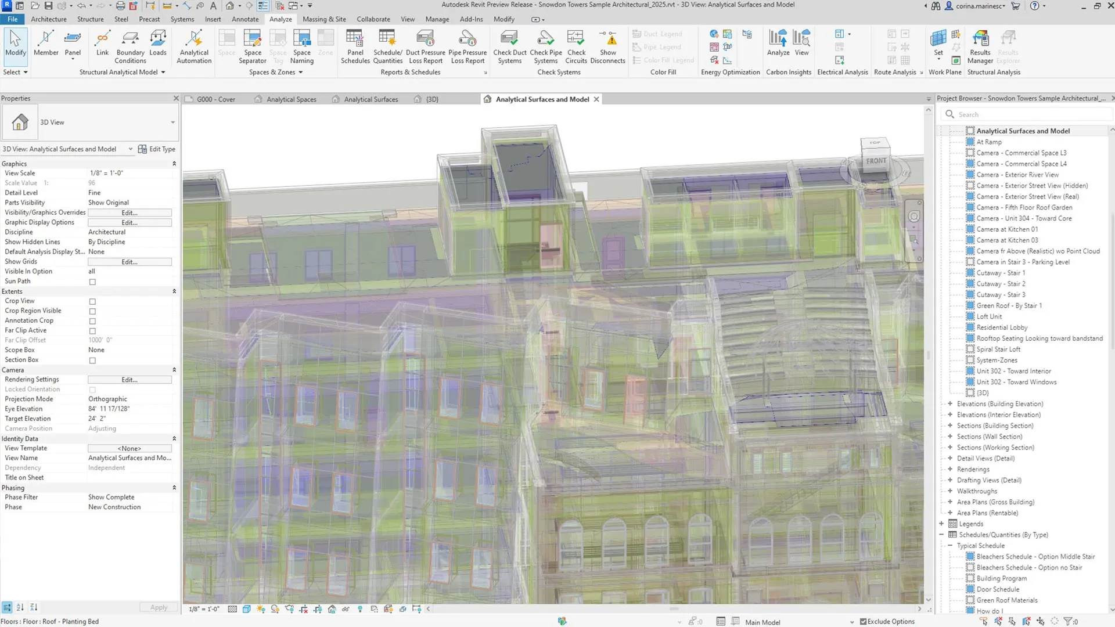Viewport: 1115px width, 627px height.
Task: Open the 3D View type selector dropdown
Action: click(x=172, y=122)
